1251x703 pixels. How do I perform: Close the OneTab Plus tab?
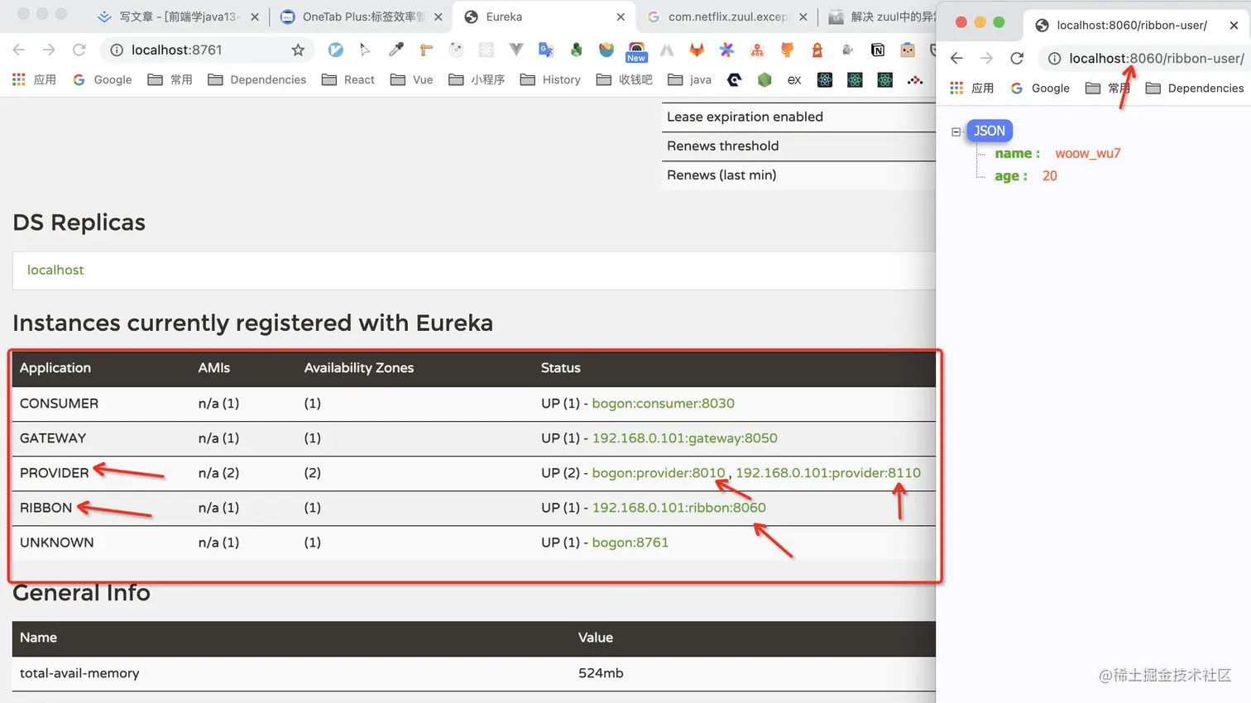pyautogui.click(x=439, y=17)
